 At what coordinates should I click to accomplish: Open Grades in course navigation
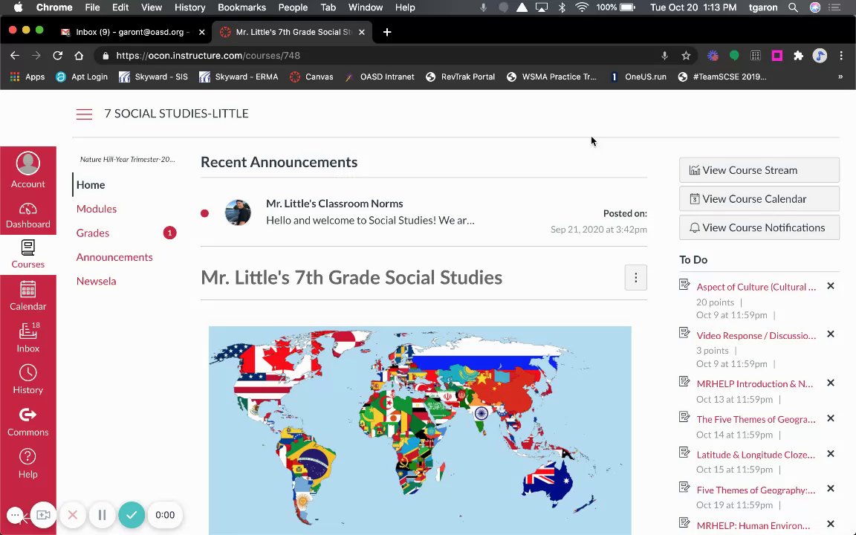[93, 233]
